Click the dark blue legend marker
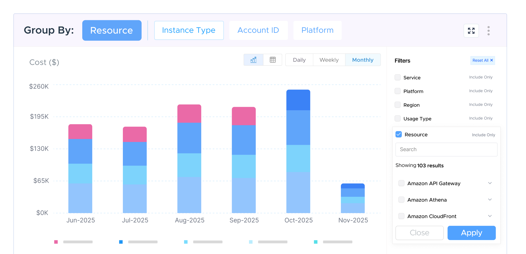The width and height of the screenshot is (526, 254). (x=121, y=242)
